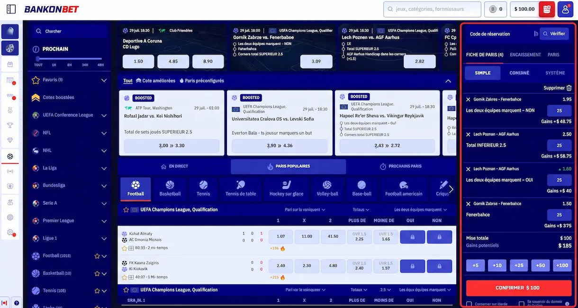Tick the Conserver checkbox under Confirmer
The width and height of the screenshot is (578, 308).
click(x=469, y=304)
